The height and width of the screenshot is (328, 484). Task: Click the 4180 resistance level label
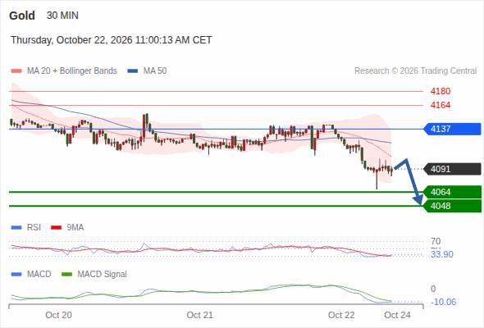441,91
